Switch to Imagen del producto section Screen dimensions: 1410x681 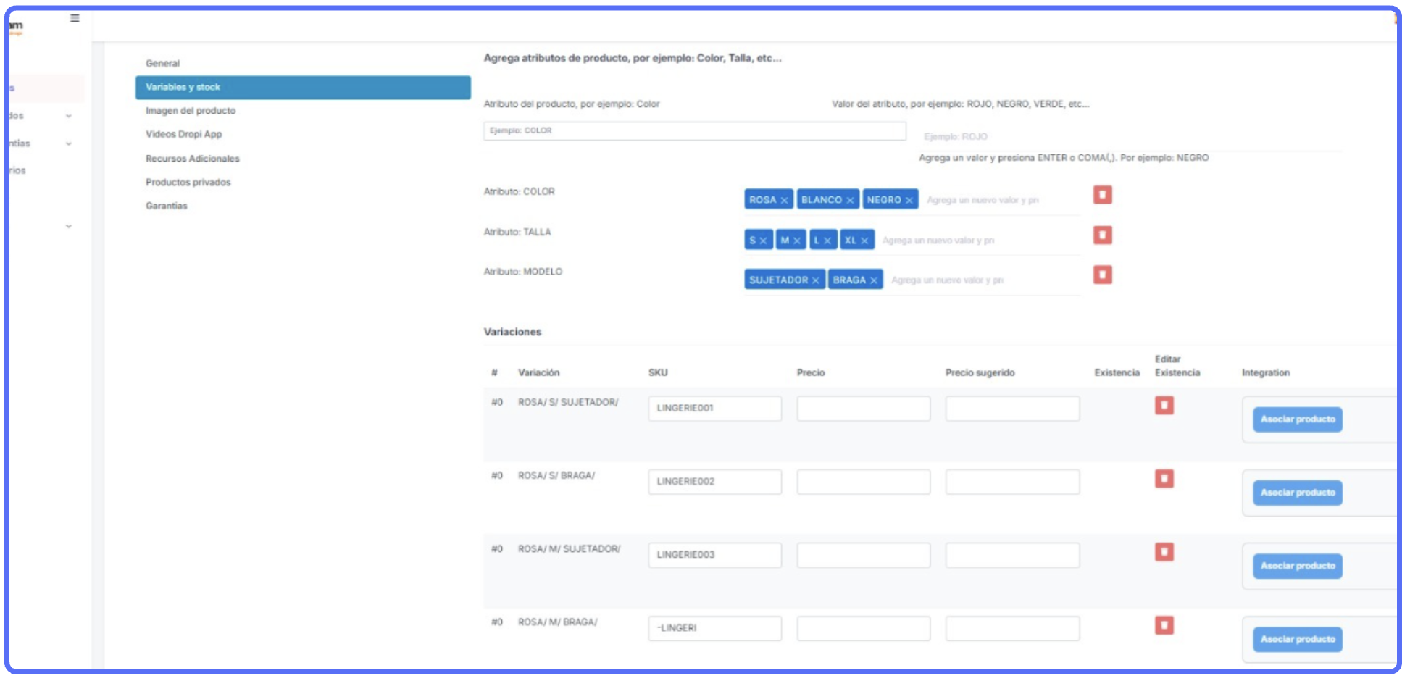190,111
